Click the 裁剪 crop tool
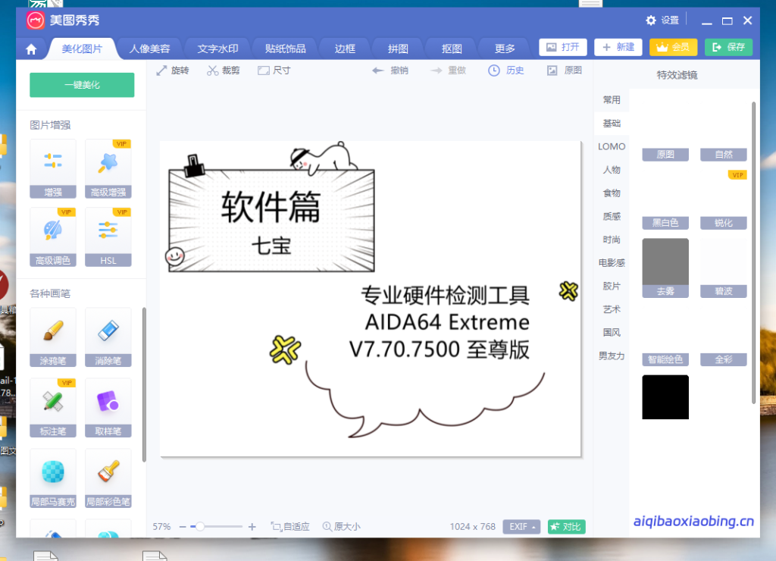This screenshot has height=561, width=776. 224,71
